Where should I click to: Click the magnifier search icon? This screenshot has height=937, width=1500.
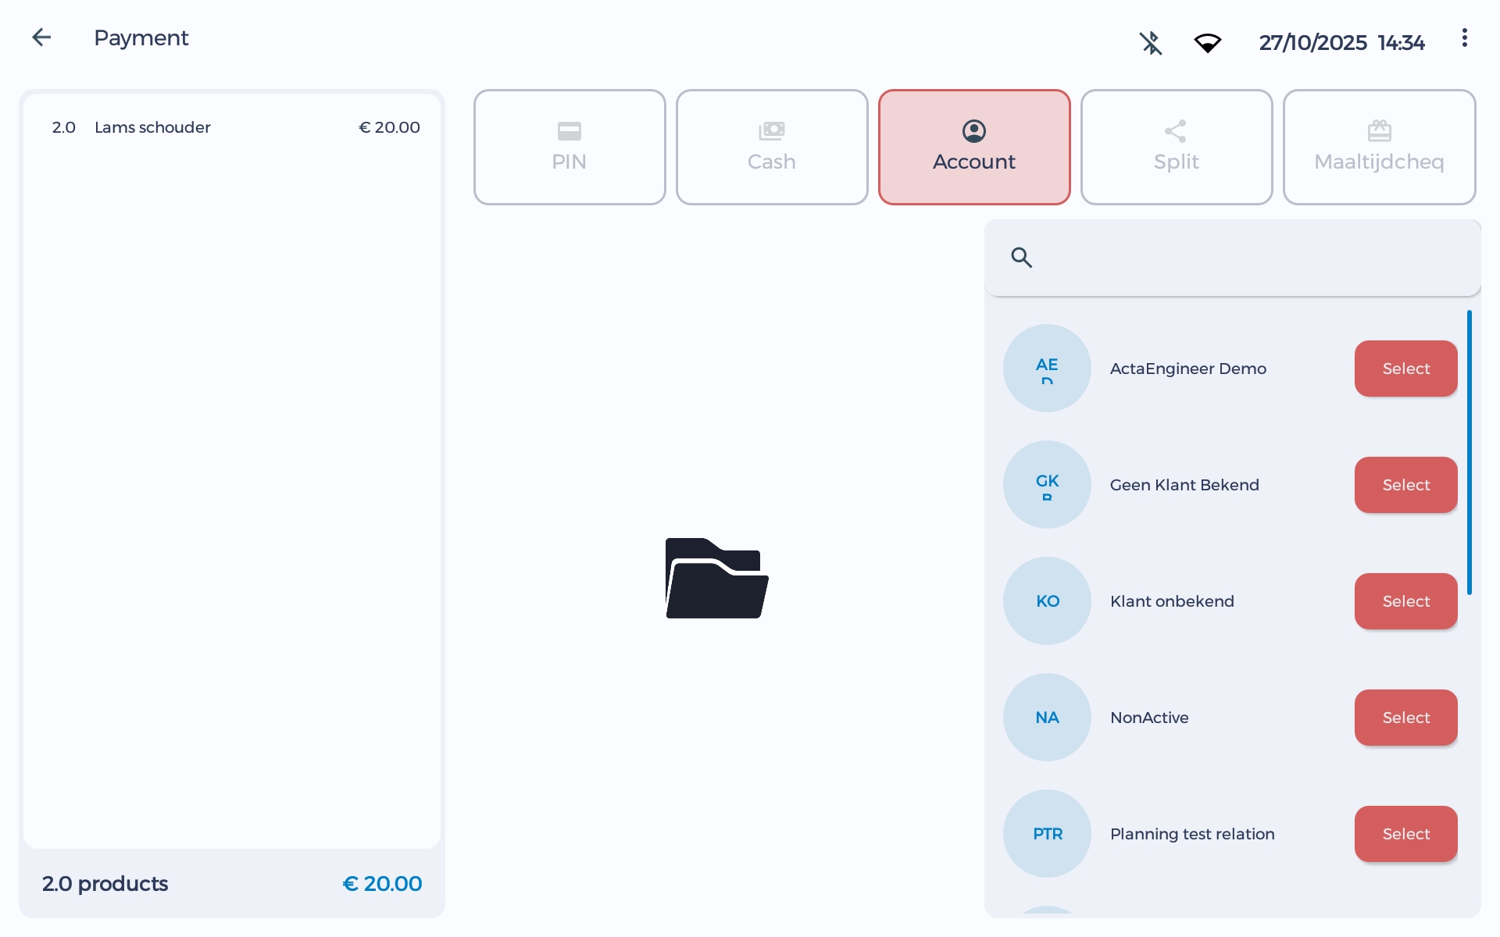pyautogui.click(x=1021, y=258)
